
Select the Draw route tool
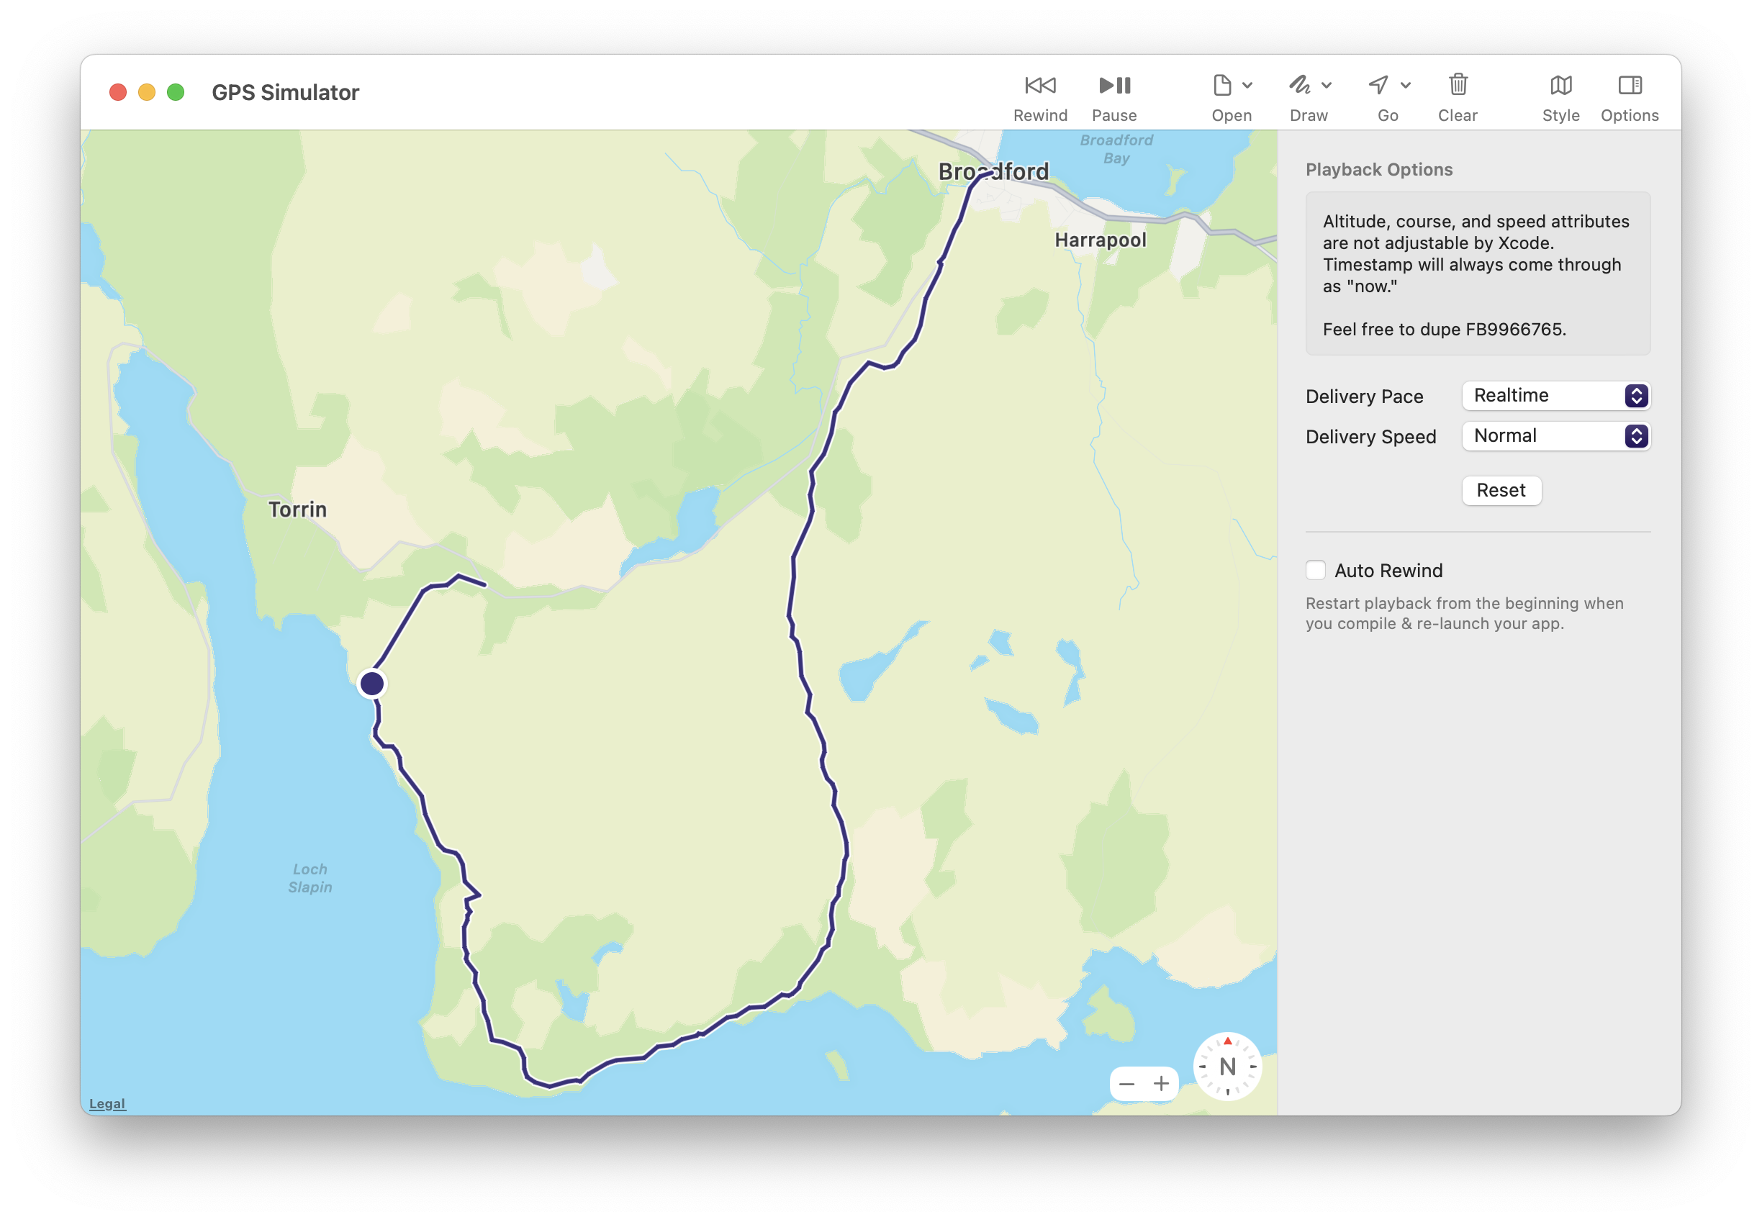[1299, 85]
